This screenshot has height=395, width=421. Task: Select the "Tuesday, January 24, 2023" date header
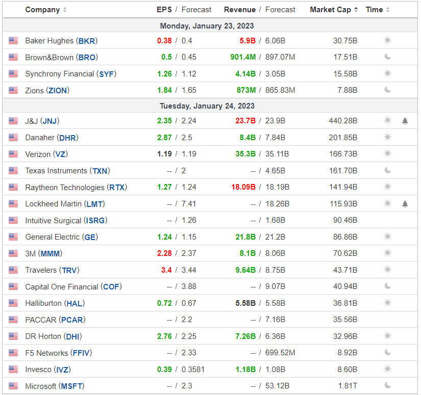tap(207, 106)
